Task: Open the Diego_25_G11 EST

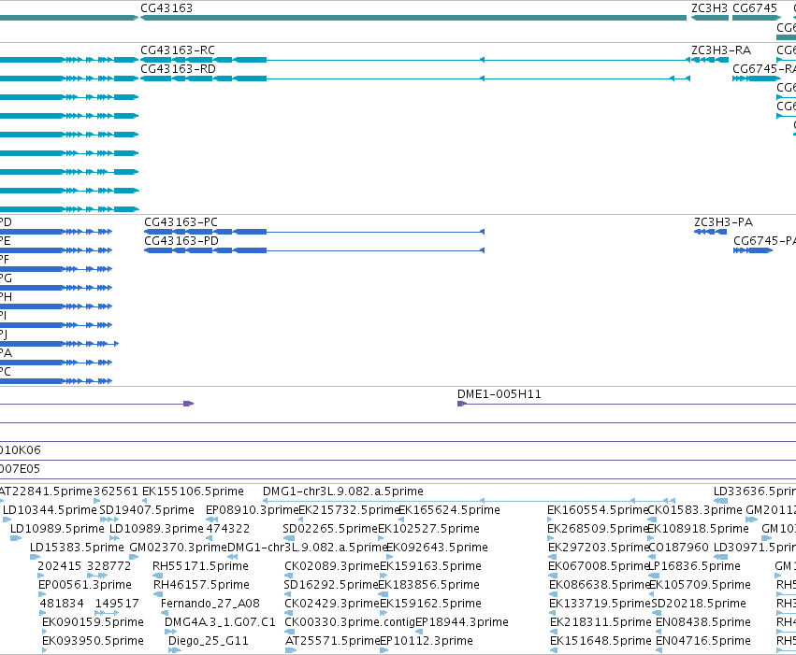Action: pos(209,641)
